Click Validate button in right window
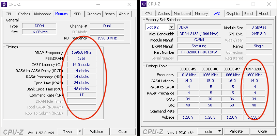The width and height of the screenshot is (277, 136). coord(236,131)
